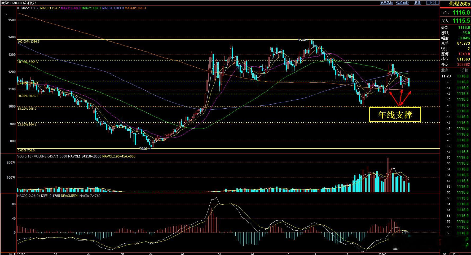Click the 200万 volume axis label

11,163
